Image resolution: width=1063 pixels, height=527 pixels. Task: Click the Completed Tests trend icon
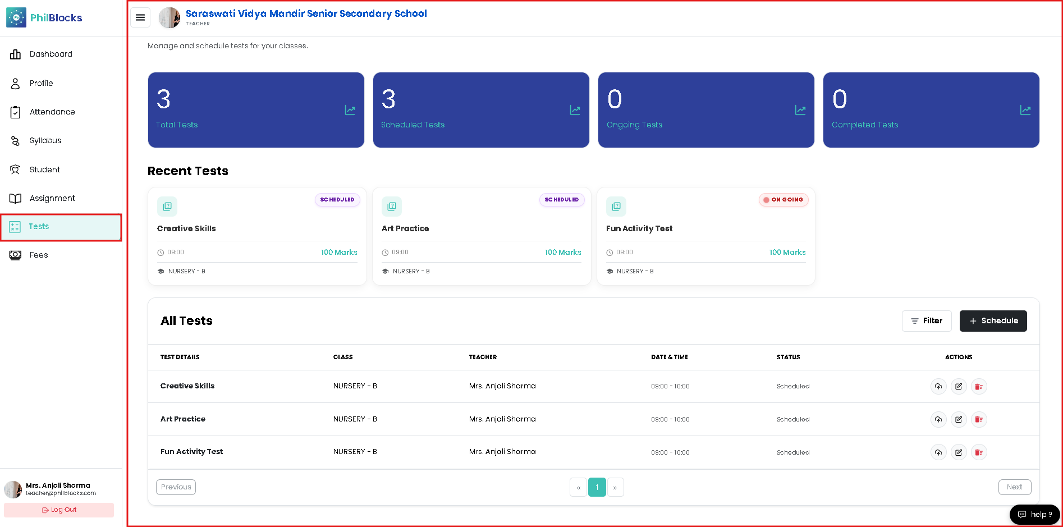click(1025, 110)
